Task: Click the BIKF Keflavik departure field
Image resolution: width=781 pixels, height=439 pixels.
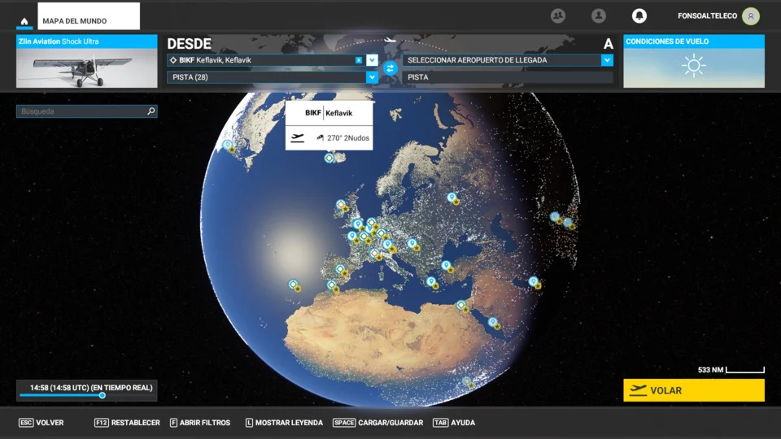Action: click(x=267, y=60)
